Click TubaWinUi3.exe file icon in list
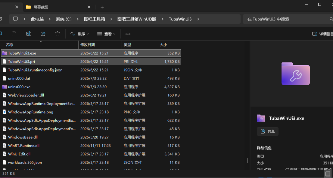 click(5, 53)
